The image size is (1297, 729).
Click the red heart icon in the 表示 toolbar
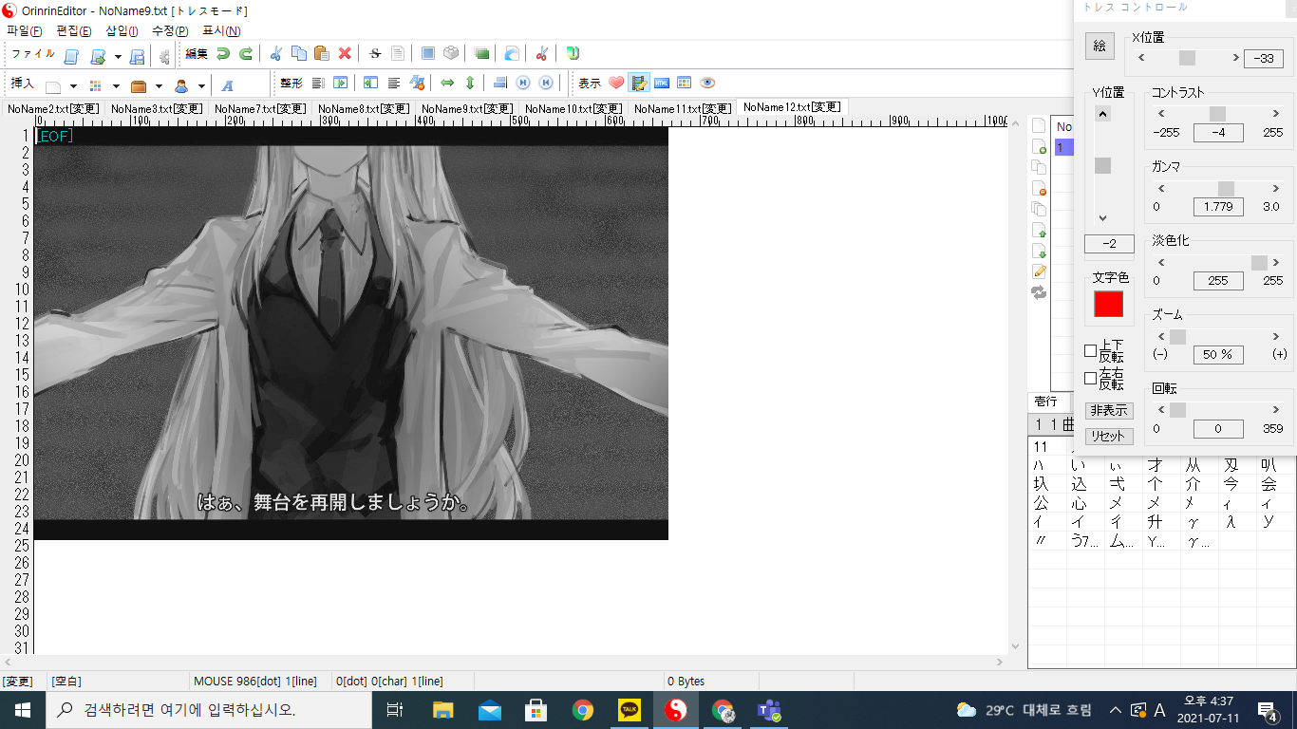tap(616, 84)
